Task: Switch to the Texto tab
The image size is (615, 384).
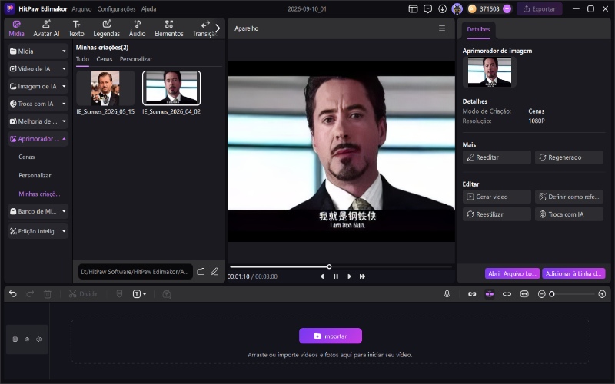Action: tap(76, 28)
